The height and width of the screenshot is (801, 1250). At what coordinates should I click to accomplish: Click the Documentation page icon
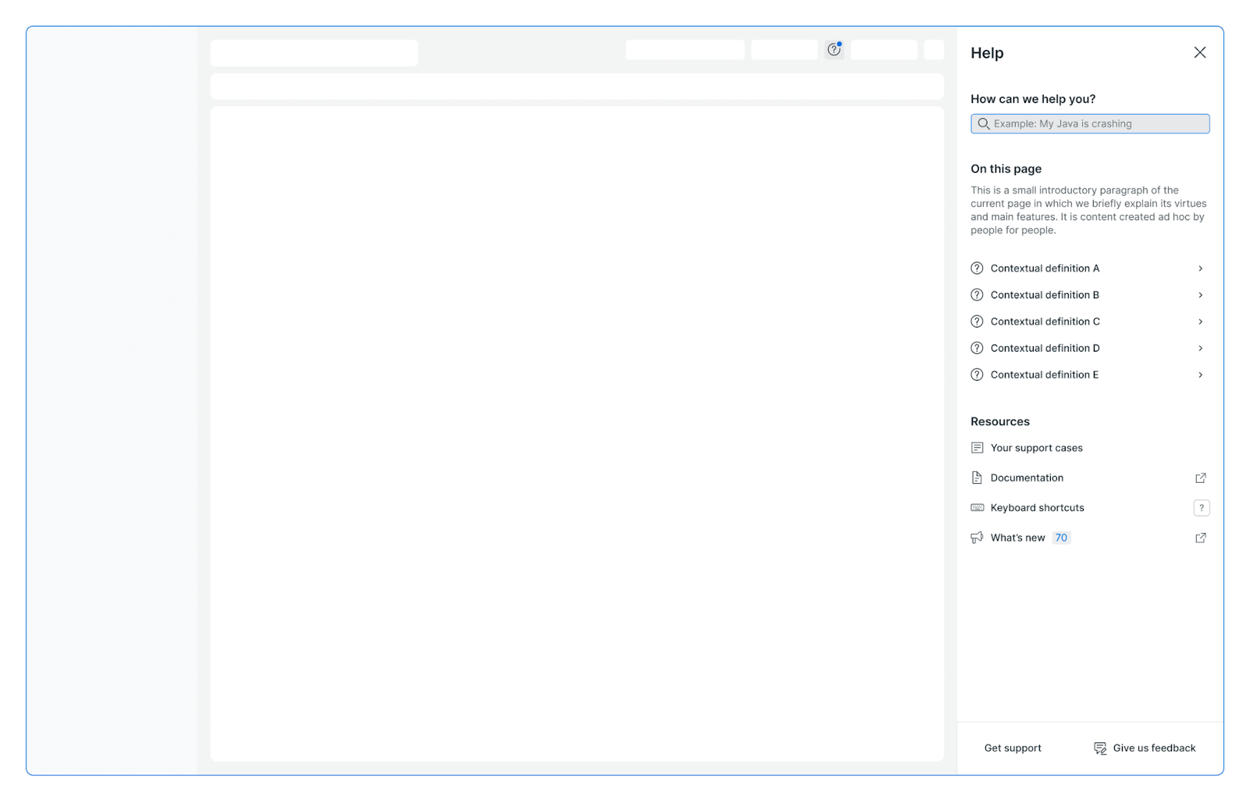977,477
